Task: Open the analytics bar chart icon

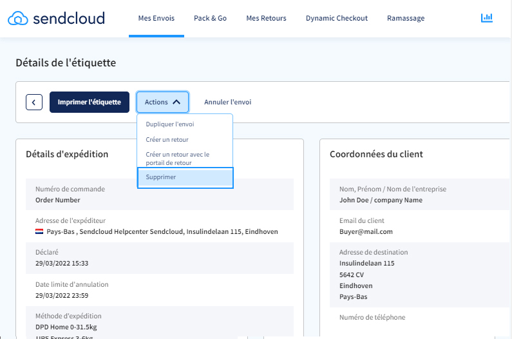Action: pos(486,17)
